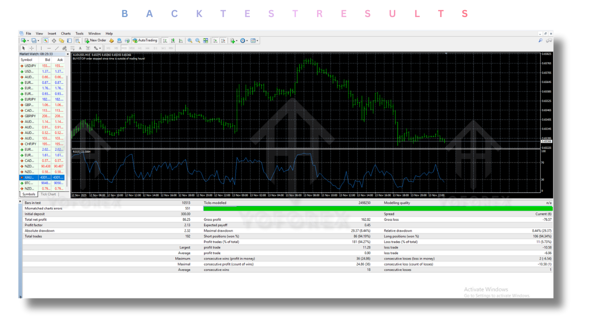Disable AutoTrading
Screen dimensions: 589x331
coord(145,40)
